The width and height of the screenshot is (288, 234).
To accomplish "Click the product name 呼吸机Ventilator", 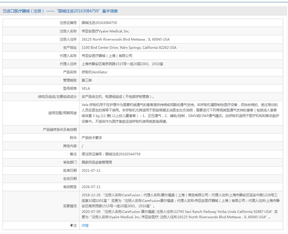I will pos(94,72).
